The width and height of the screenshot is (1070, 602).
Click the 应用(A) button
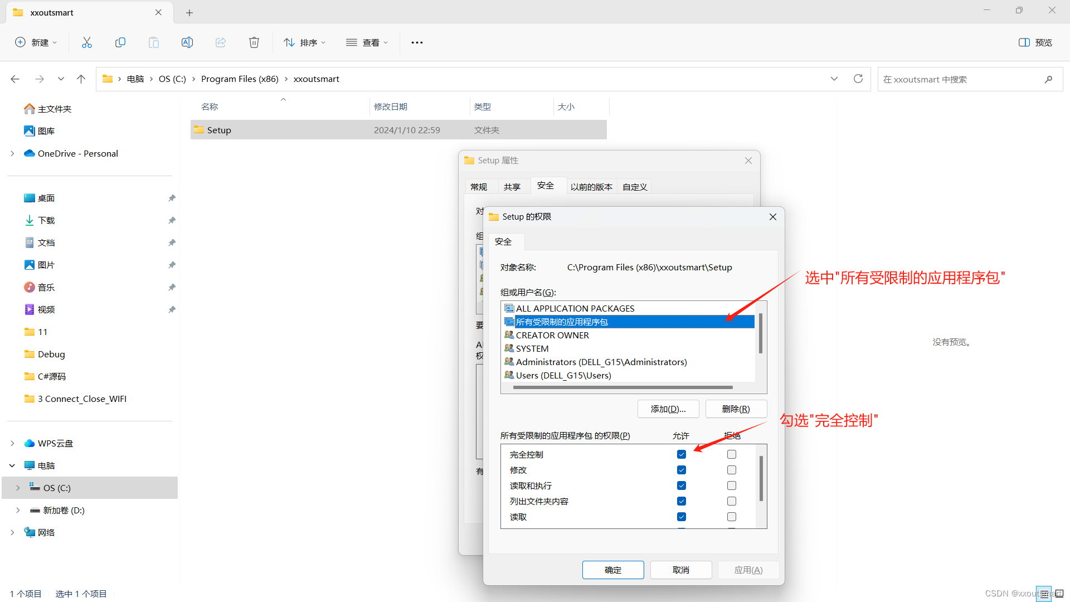pos(748,570)
